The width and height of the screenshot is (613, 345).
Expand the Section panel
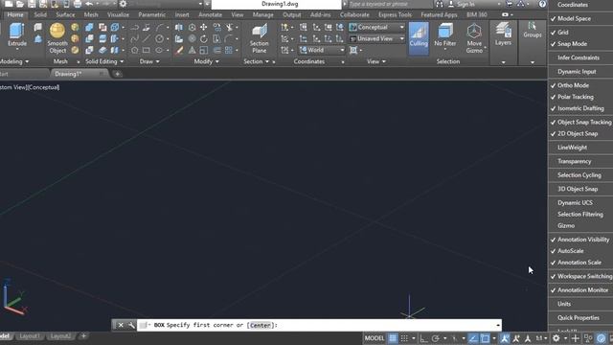(256, 61)
